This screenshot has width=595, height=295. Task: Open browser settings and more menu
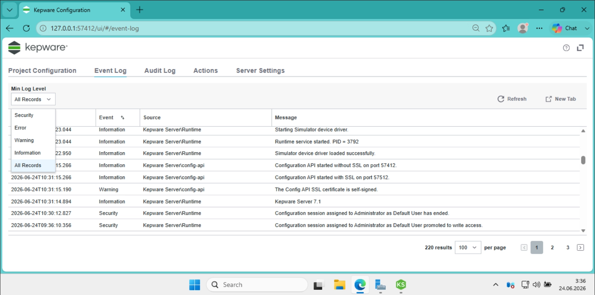click(x=539, y=28)
